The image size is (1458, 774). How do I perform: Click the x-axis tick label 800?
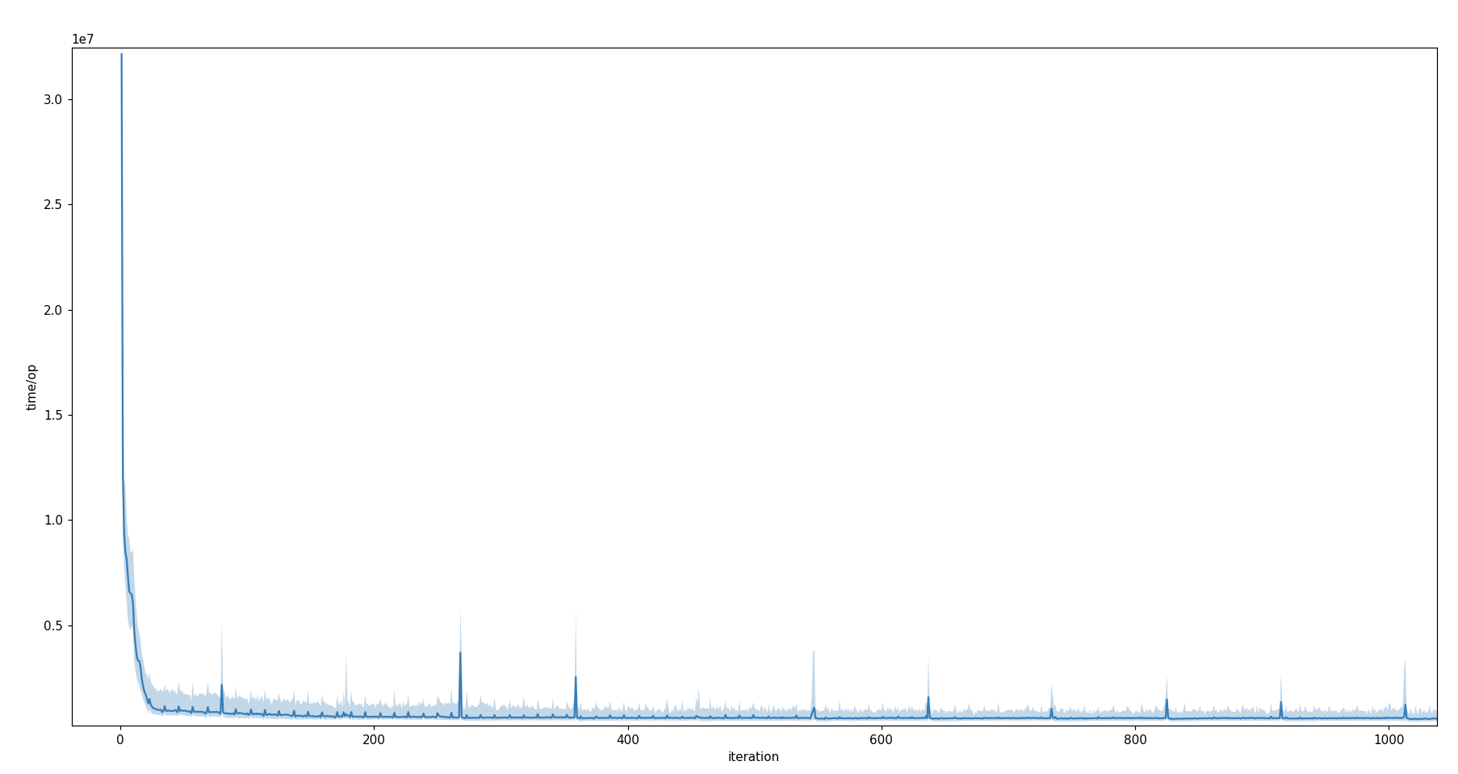[1134, 739]
